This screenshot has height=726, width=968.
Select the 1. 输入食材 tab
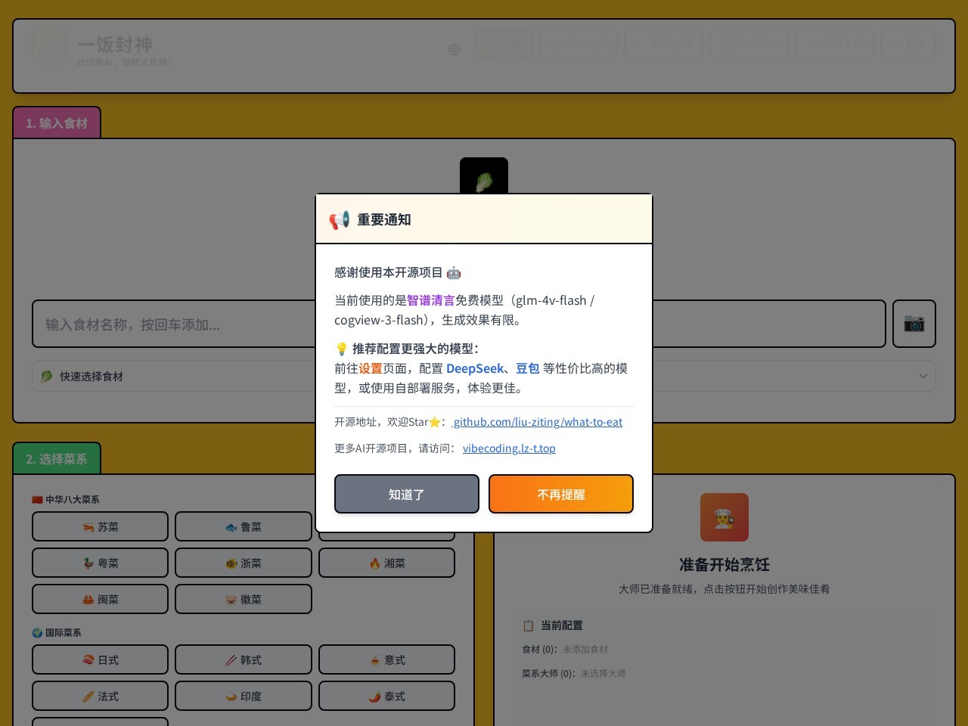click(x=57, y=123)
